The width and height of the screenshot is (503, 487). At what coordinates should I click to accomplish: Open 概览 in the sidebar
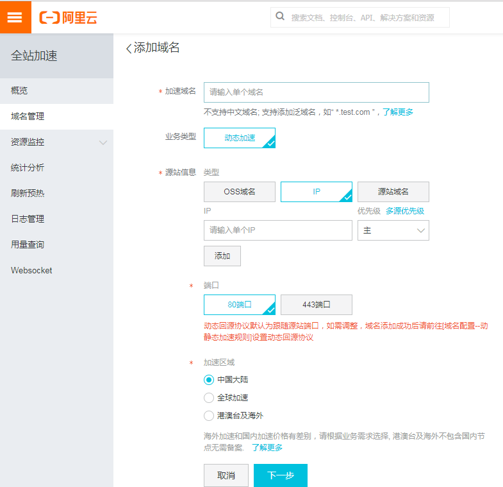tap(20, 90)
